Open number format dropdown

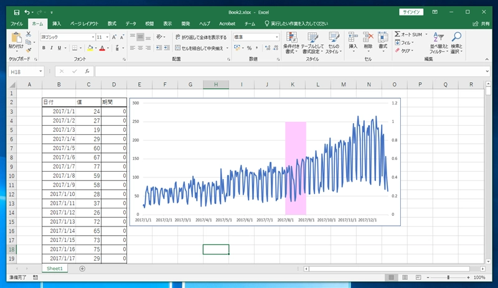coord(277,37)
